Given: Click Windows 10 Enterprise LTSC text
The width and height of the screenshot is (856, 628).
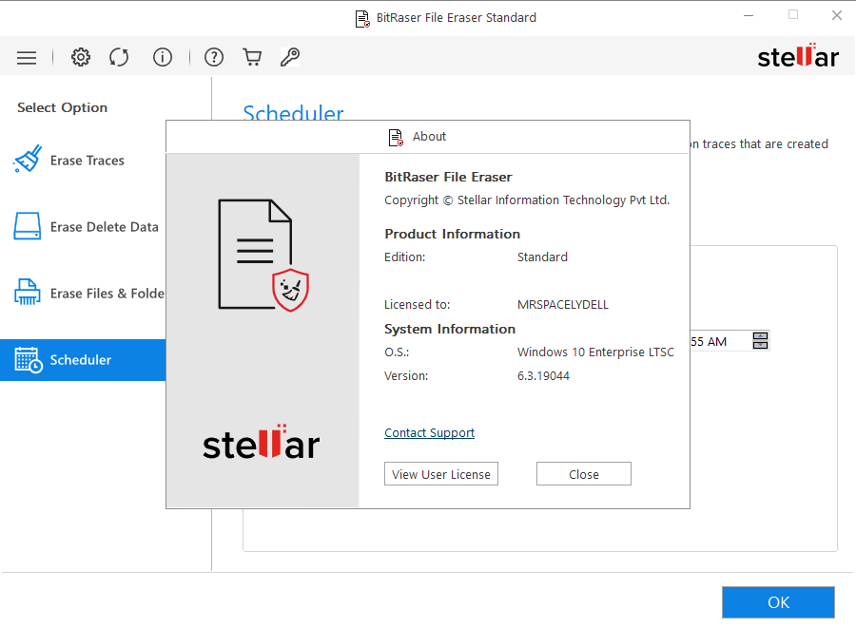Looking at the screenshot, I should point(595,352).
